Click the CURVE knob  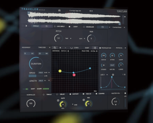(121, 65)
